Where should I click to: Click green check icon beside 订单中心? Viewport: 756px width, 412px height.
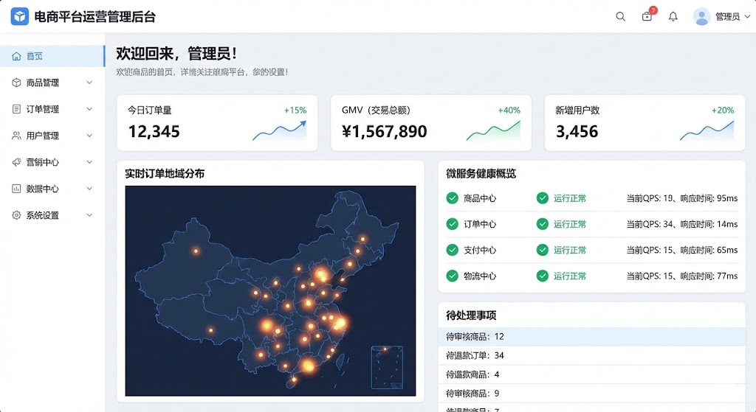(453, 224)
